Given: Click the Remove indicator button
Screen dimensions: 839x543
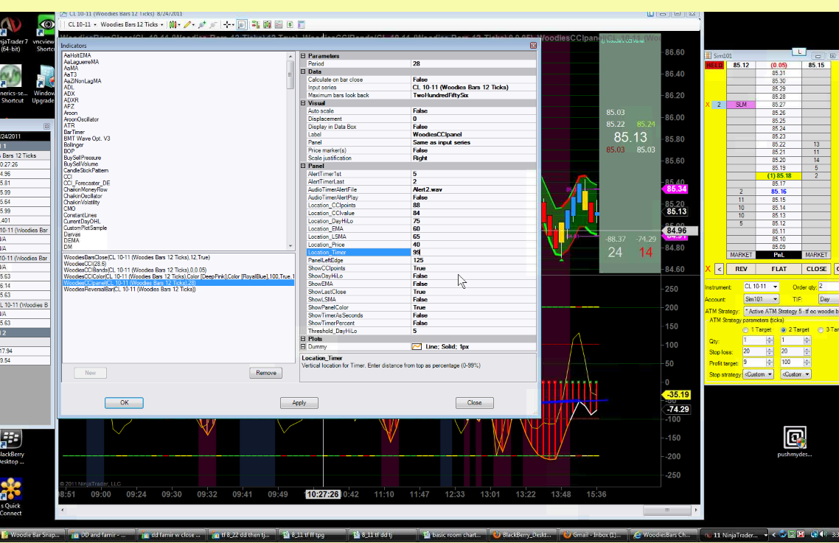Looking at the screenshot, I should pyautogui.click(x=266, y=373).
